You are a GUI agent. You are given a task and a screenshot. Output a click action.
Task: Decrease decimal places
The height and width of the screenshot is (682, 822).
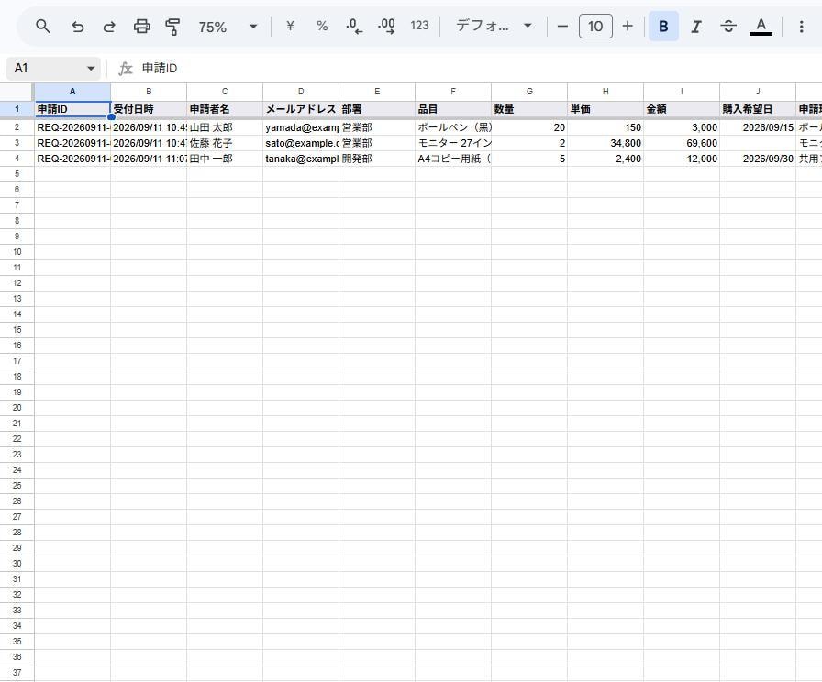(354, 26)
